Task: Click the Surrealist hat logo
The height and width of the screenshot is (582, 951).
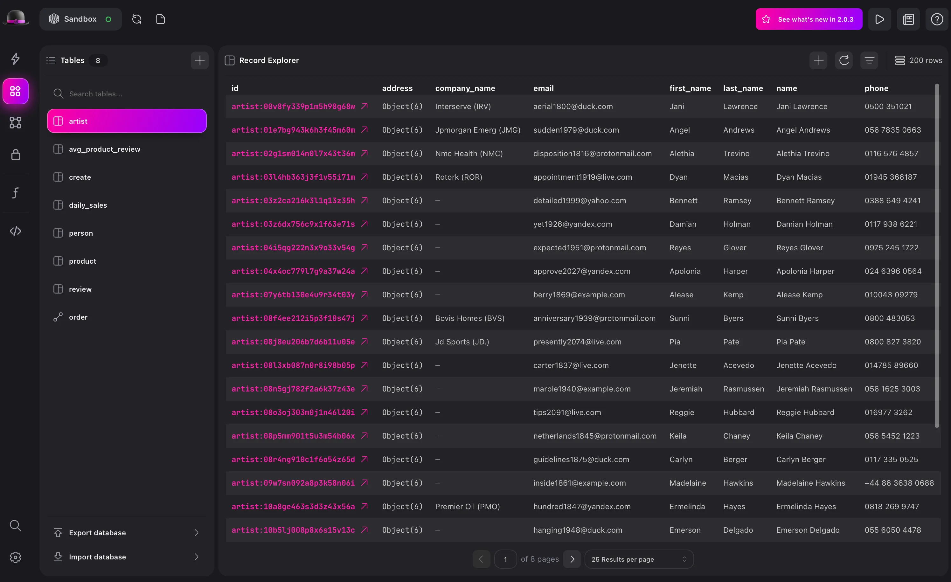Action: (x=16, y=18)
